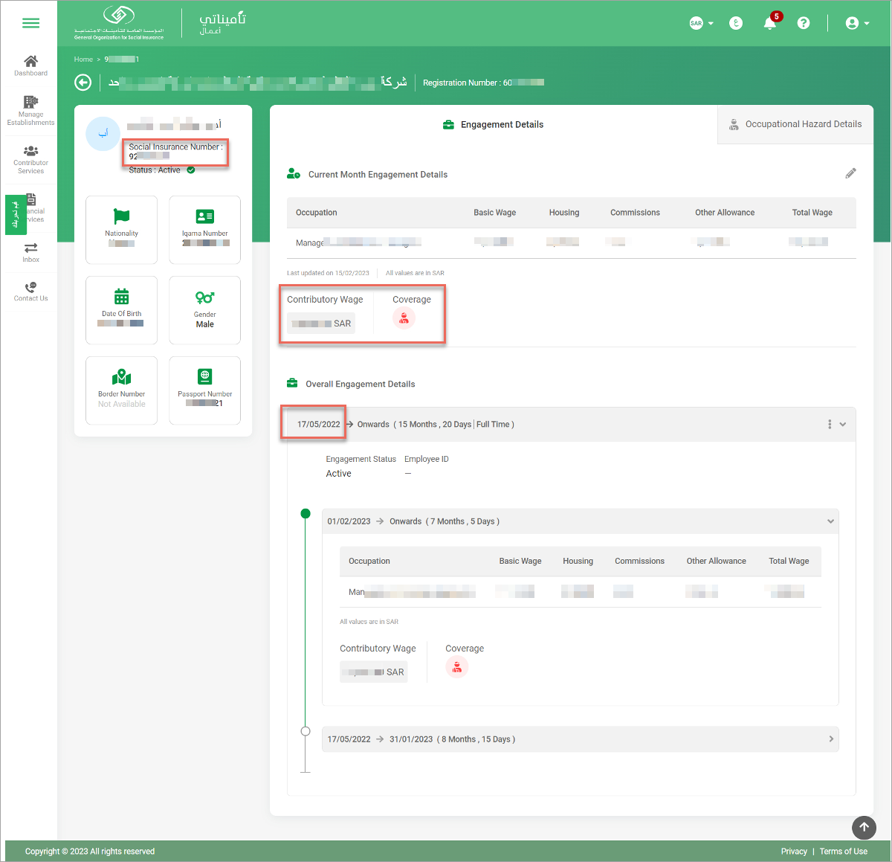Click the scroll-to-top arrow button

click(x=864, y=828)
